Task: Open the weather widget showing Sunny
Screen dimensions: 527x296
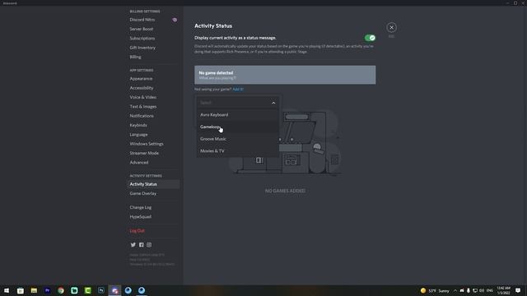Action: [x=435, y=290]
